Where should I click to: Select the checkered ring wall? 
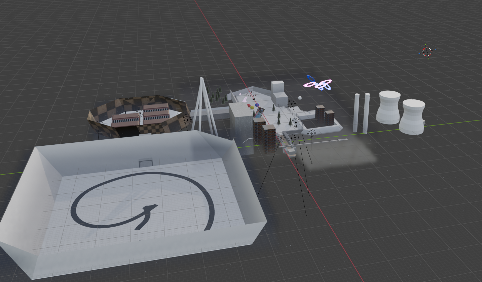pyautogui.click(x=139, y=116)
